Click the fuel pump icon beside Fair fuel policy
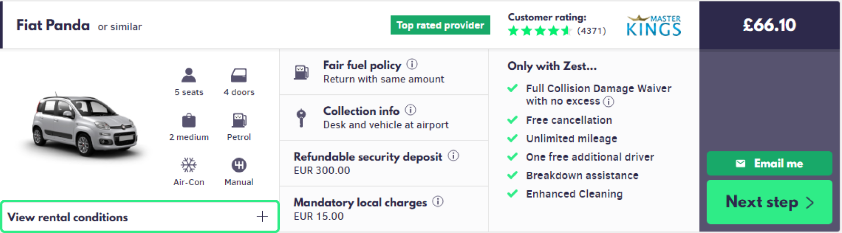 301,73
